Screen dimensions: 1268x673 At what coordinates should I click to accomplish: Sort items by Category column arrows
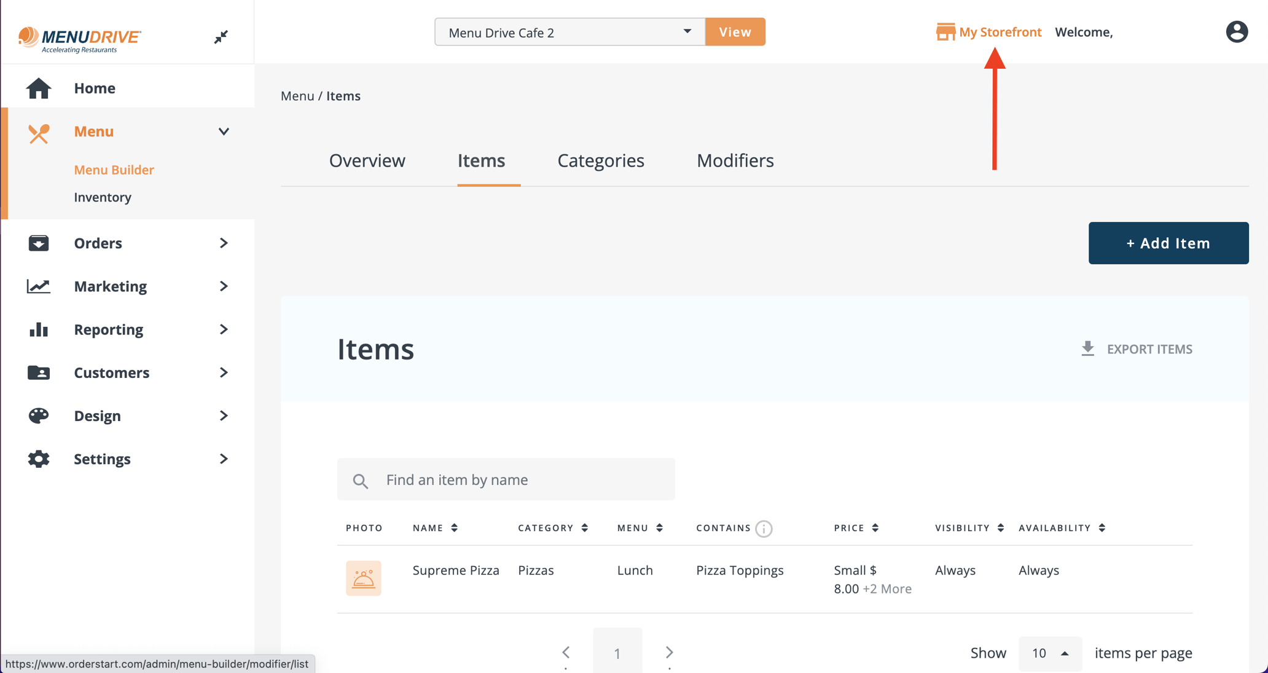click(x=585, y=528)
